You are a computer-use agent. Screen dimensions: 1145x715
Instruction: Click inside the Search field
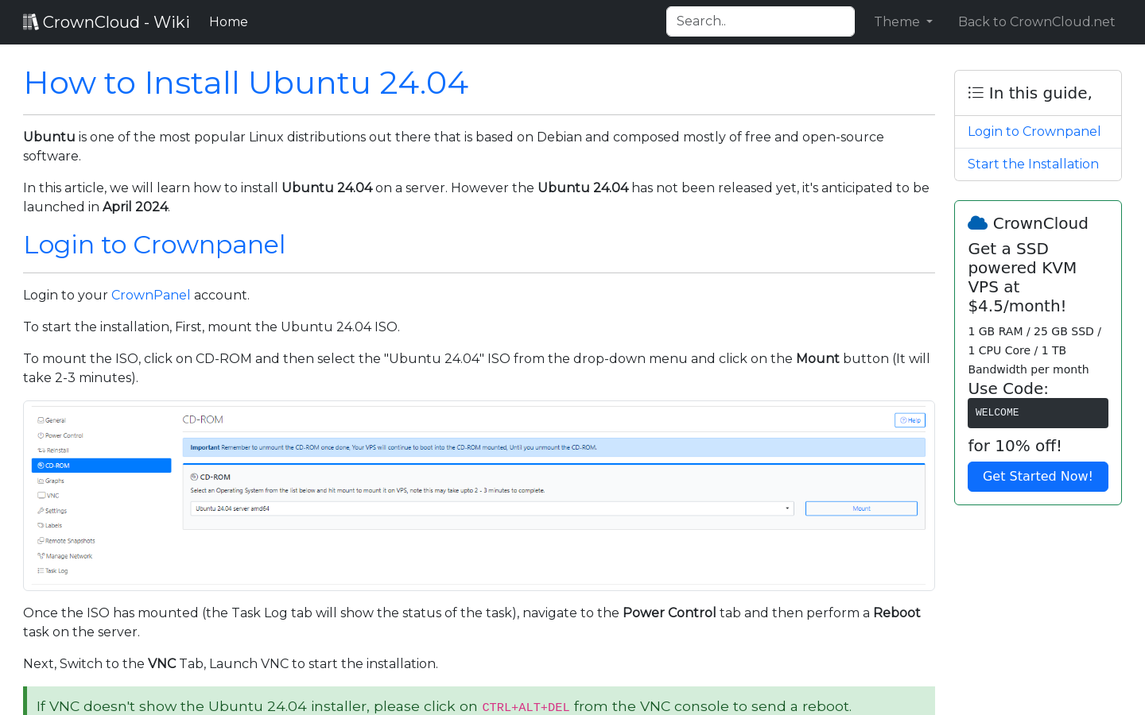[759, 21]
